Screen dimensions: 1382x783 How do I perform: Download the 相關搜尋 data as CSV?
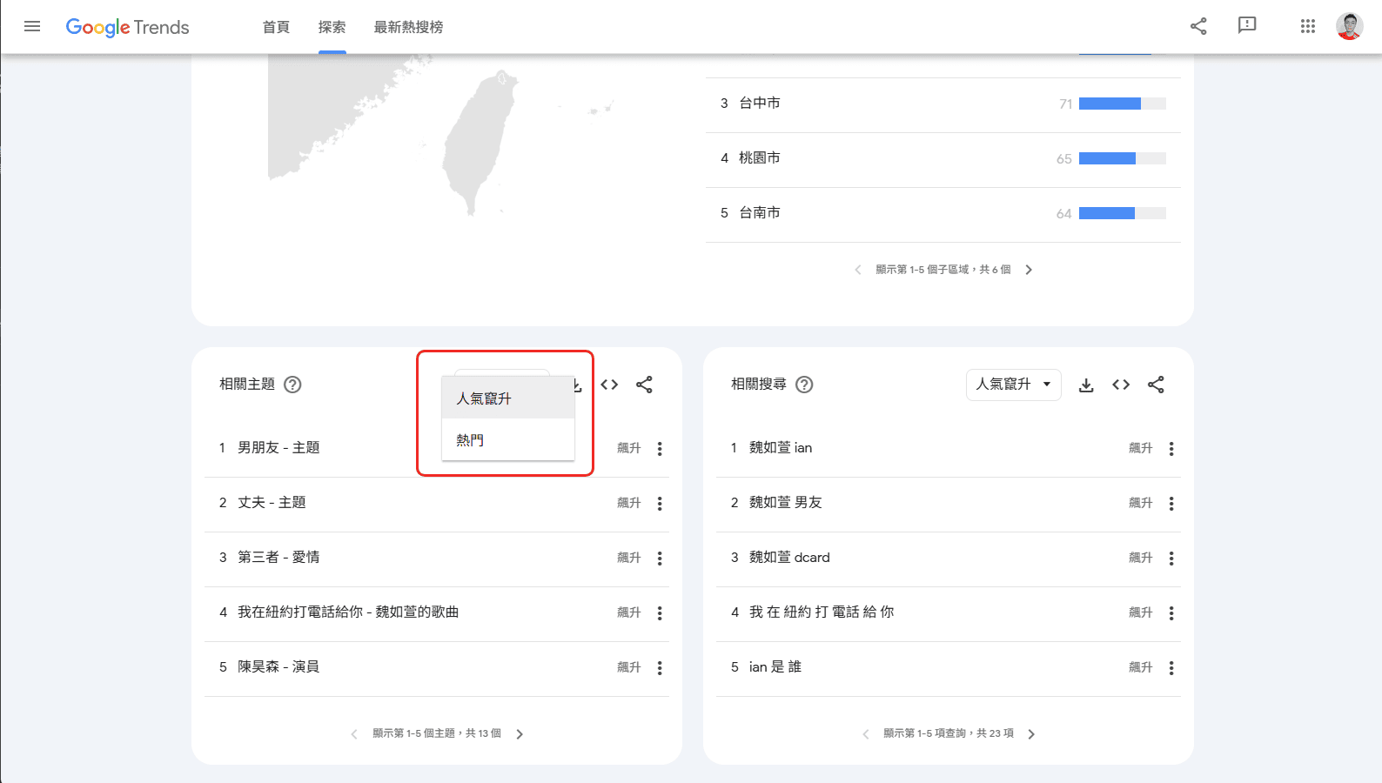click(1086, 385)
